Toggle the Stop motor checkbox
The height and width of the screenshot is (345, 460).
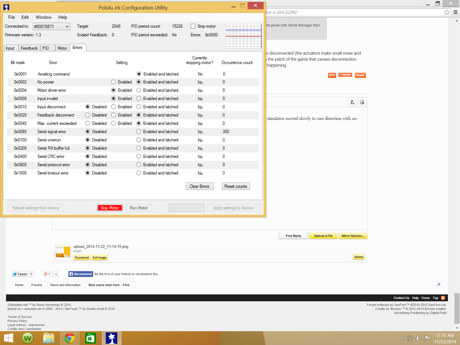pyautogui.click(x=193, y=26)
